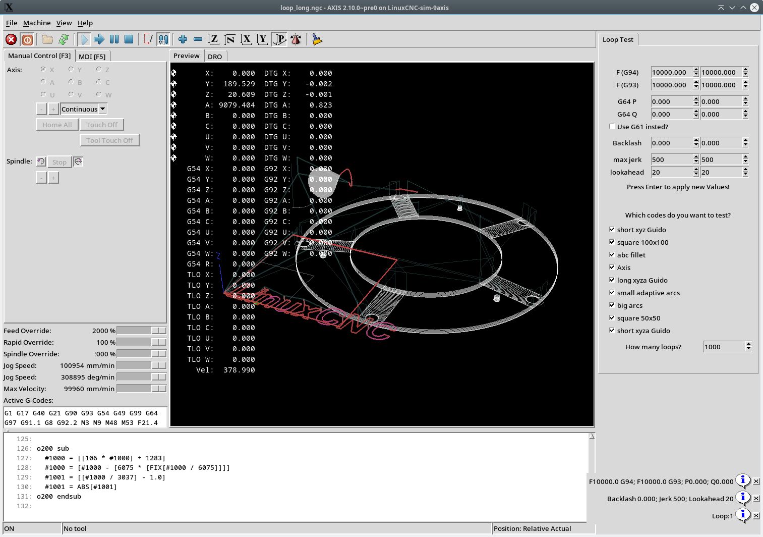Uncheck long xyza Guido

(612, 280)
